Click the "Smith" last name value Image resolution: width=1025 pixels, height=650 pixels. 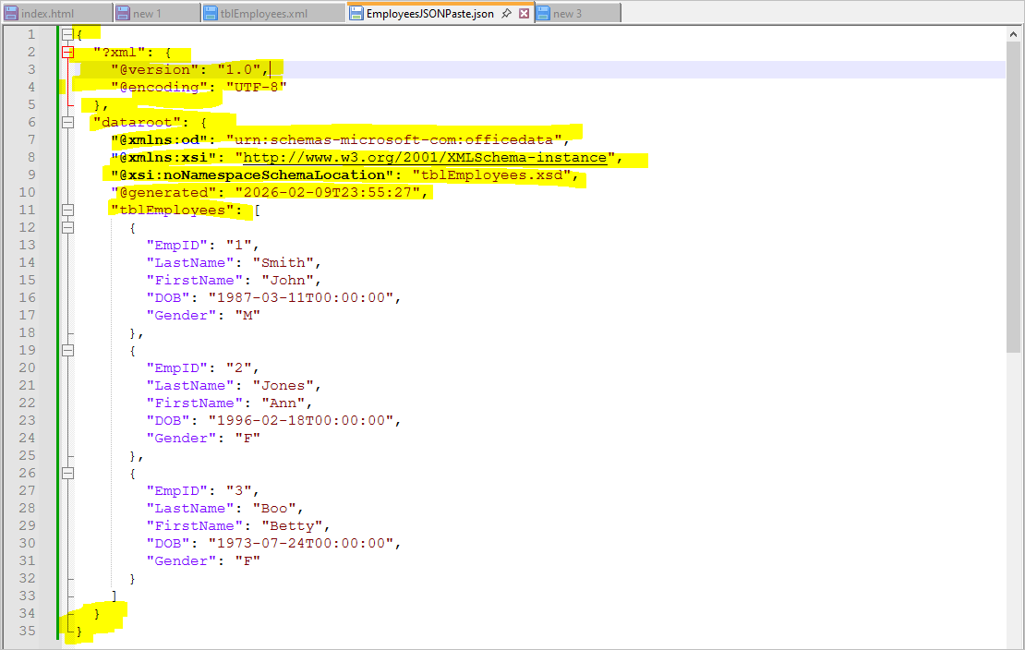coord(283,263)
